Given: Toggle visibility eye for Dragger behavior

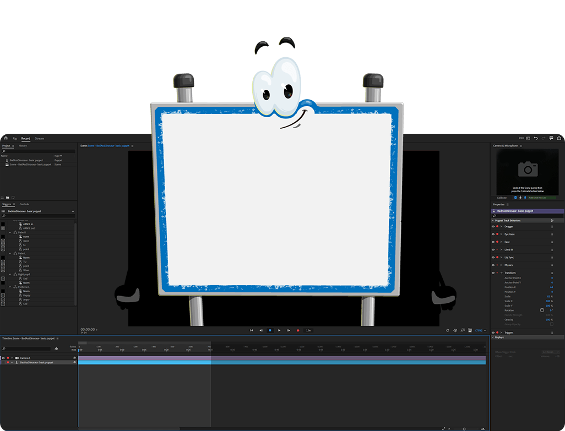Looking at the screenshot, I should [493, 226].
